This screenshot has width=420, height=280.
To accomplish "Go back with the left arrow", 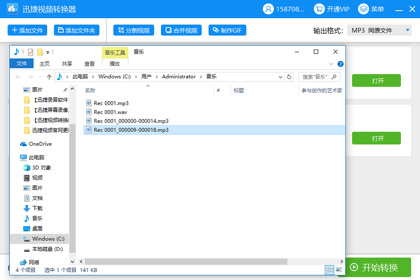I will click(x=18, y=77).
